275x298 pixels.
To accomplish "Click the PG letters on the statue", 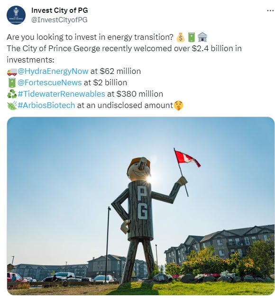I will pos(142,203).
